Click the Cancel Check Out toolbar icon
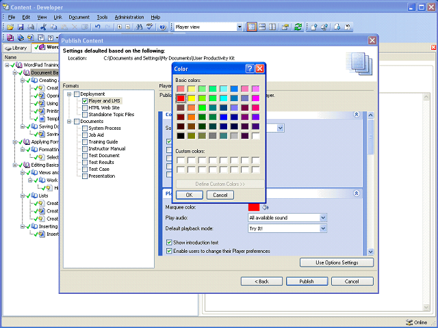Screen dimensions: 438x328 pyautogui.click(x=348, y=27)
